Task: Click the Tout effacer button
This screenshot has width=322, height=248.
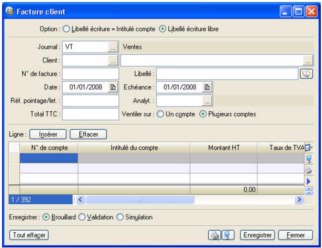Action: (x=29, y=235)
